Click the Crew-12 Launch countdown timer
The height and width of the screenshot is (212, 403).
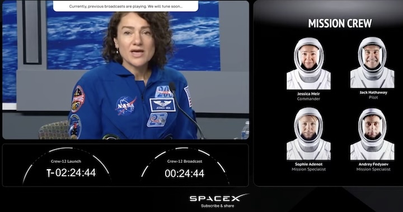click(x=71, y=172)
